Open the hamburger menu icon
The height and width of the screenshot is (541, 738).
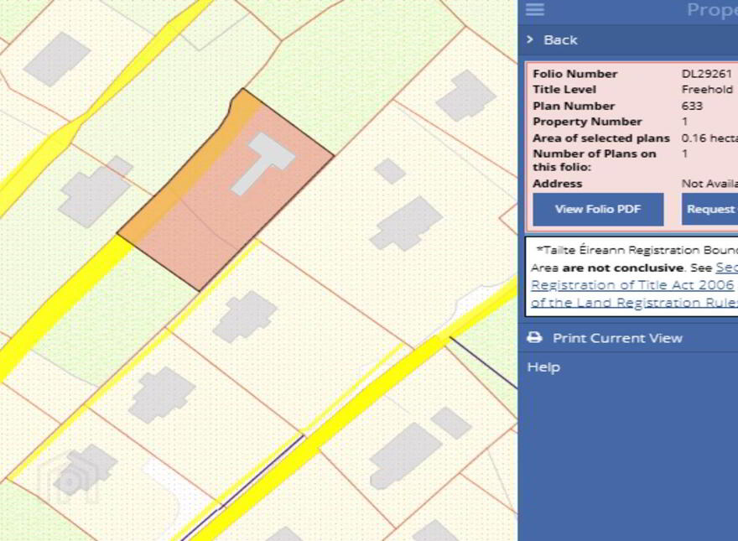(535, 9)
